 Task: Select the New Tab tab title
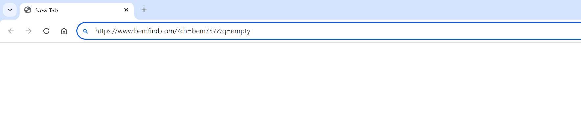click(47, 10)
